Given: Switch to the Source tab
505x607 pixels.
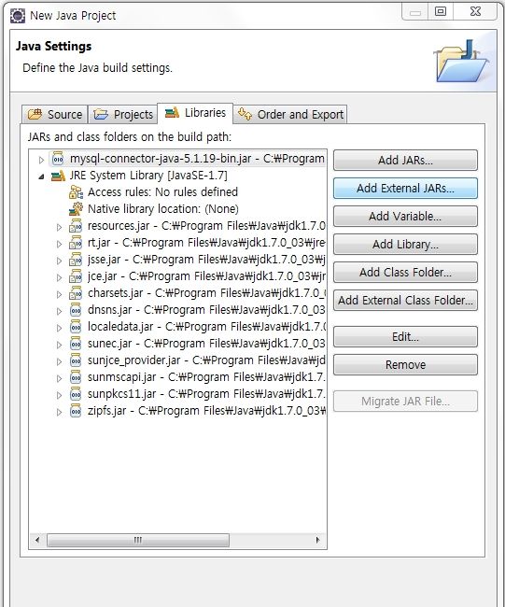Looking at the screenshot, I should (54, 115).
